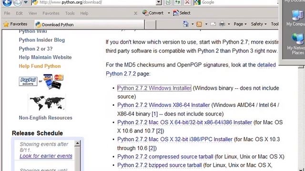The image size is (305, 171).
Task: Open the File menu
Action: (7, 13)
